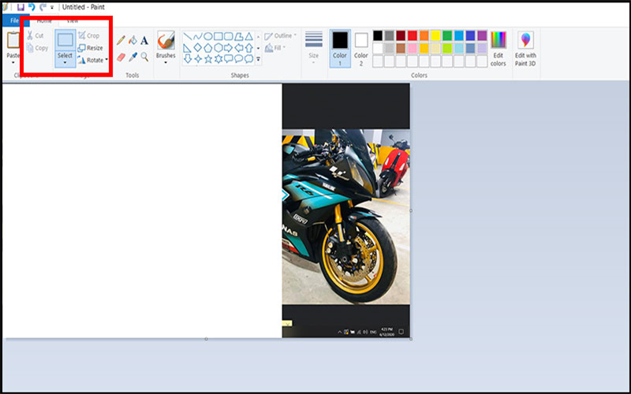The image size is (631, 394).
Task: Choose the Rectangle shape
Action: 218,36
